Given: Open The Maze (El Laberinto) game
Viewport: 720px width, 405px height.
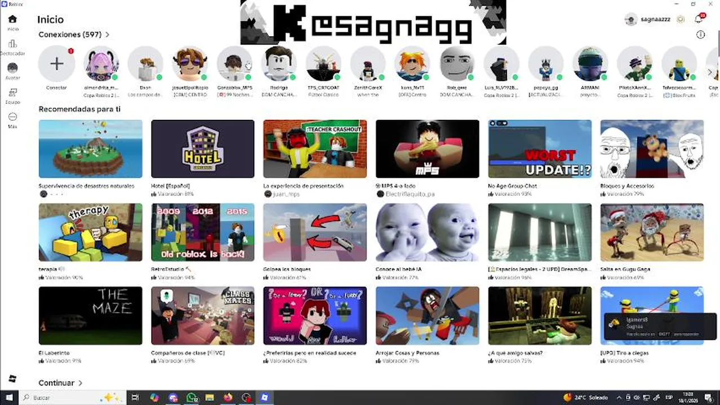Looking at the screenshot, I should [x=90, y=316].
